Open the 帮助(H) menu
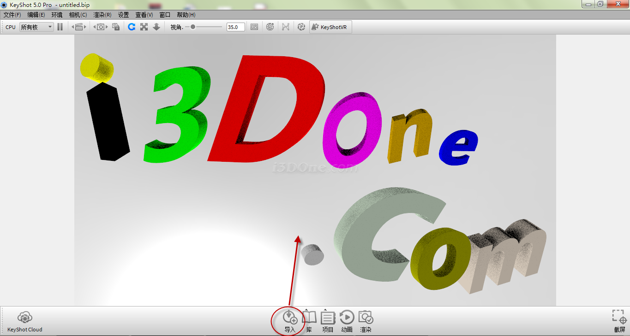This screenshot has width=630, height=336. click(186, 15)
